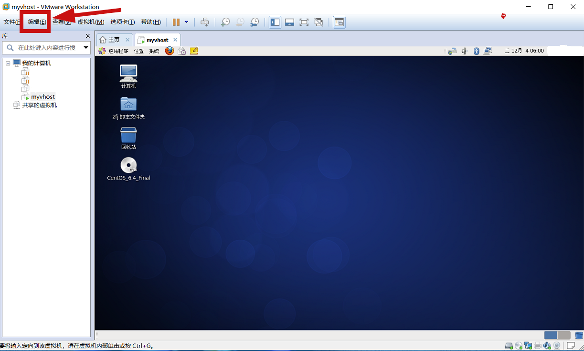Toggle the thumbnail bar view
584x351 pixels.
tap(289, 22)
